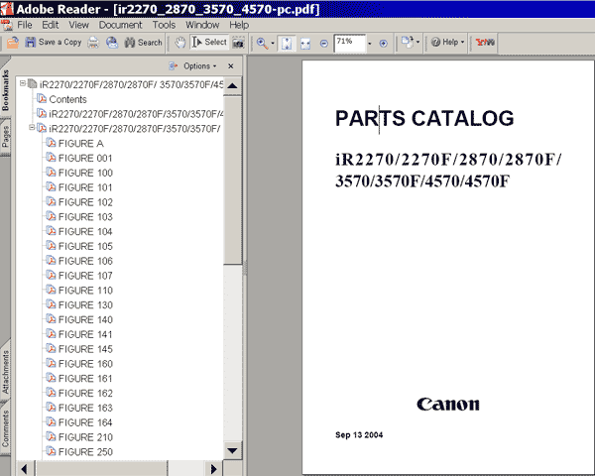
Task: Open the FIGURE 102 bookmark
Action: pyautogui.click(x=85, y=202)
